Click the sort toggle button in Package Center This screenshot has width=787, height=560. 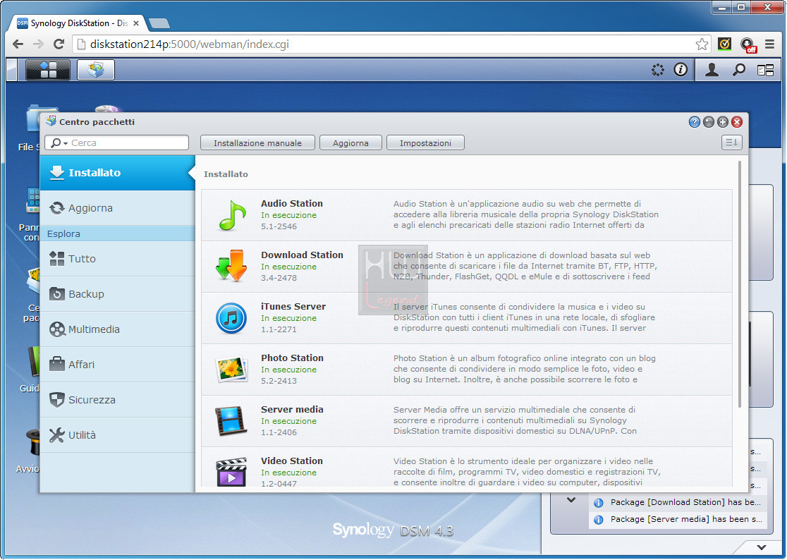point(731,142)
